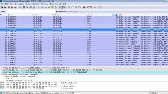This screenshot has height=94, width=168.
Task: Open preferences with tools icon
Action: (x=94, y=7)
